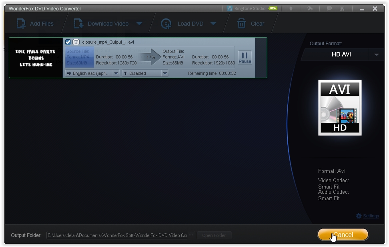
Task: Click the source Resolution:1280x720 text
Action: [116, 63]
